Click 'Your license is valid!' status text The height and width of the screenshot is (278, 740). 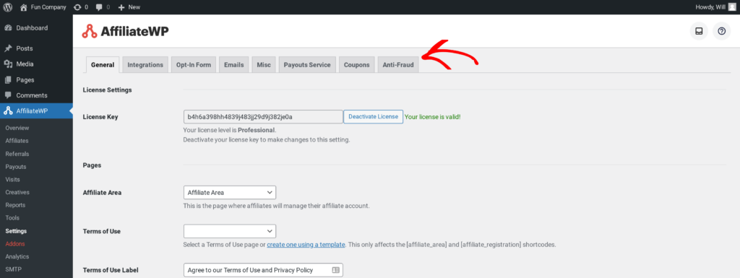[433, 116]
